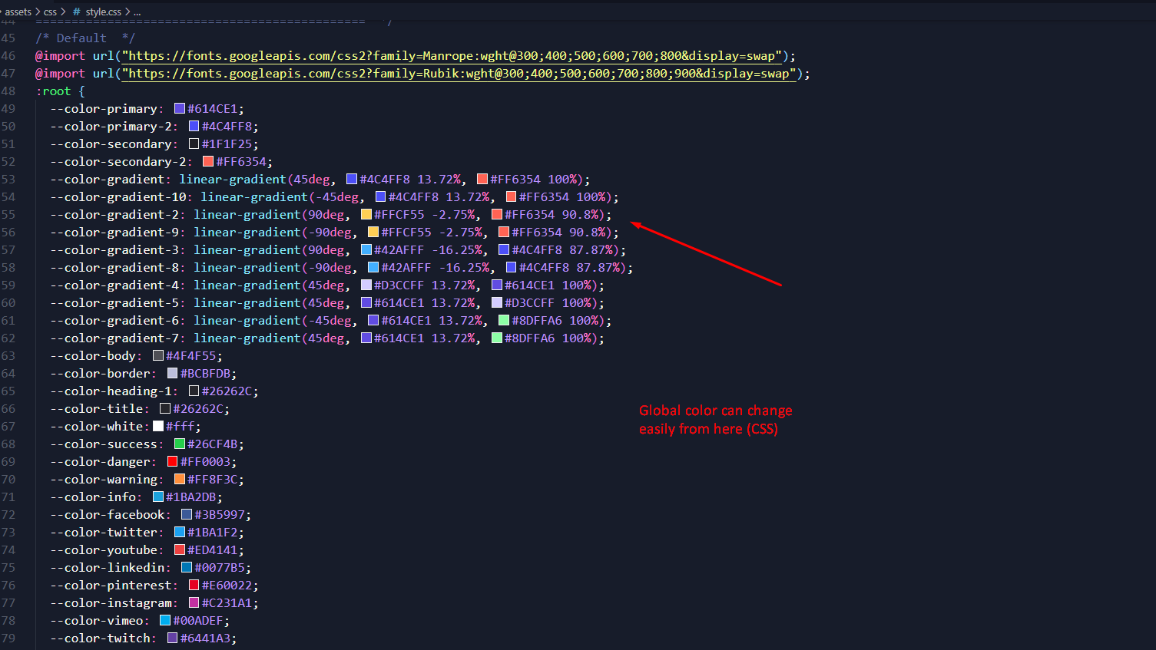Click line number 48 at :root

point(8,91)
